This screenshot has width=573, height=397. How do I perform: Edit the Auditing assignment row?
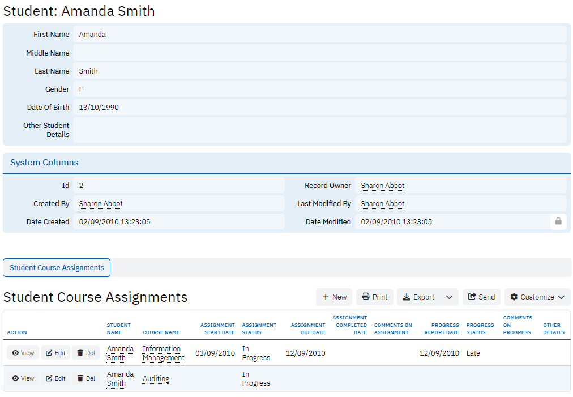coord(55,378)
